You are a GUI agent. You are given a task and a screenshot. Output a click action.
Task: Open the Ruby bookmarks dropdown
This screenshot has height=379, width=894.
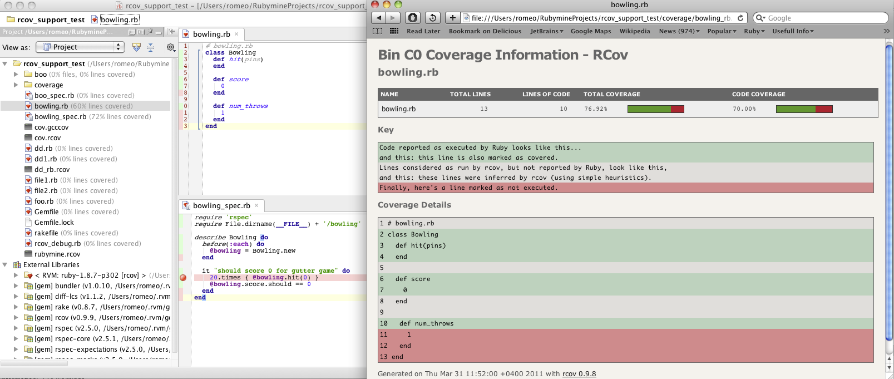pos(754,31)
